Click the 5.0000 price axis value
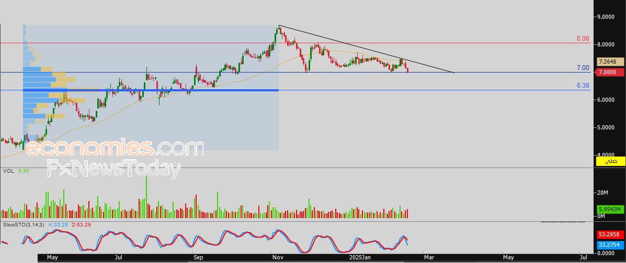This screenshot has width=626, height=263. point(606,127)
